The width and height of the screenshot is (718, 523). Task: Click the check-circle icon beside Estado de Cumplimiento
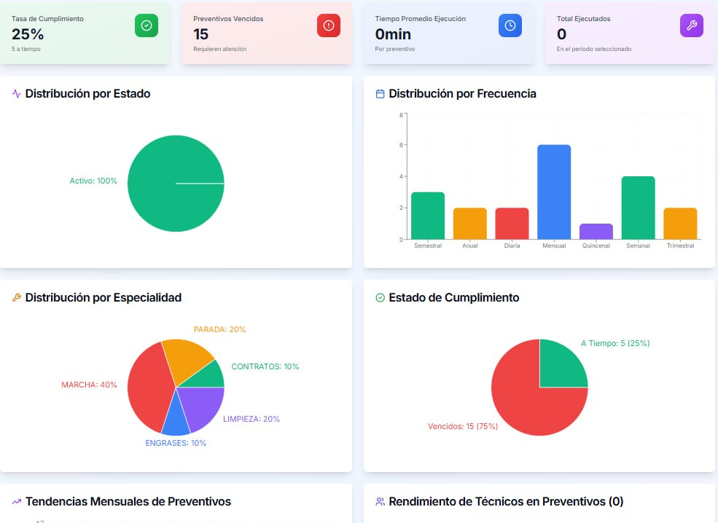(x=380, y=298)
